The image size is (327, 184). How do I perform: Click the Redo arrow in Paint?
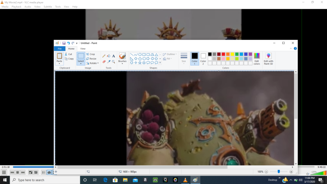click(73, 43)
